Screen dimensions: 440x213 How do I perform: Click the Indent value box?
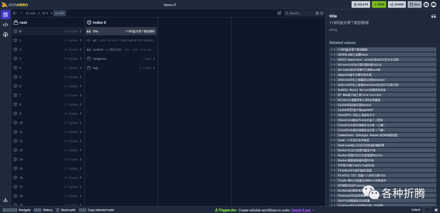(426, 210)
